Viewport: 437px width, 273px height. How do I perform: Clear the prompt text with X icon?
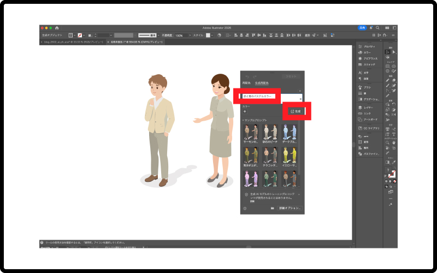coord(300,99)
